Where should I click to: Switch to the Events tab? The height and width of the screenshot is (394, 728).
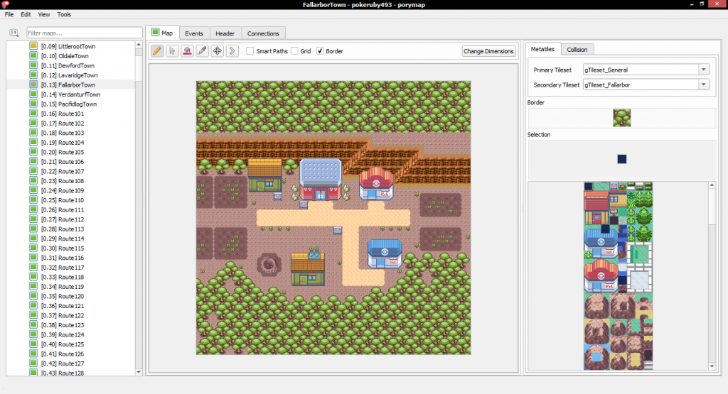[x=194, y=33]
